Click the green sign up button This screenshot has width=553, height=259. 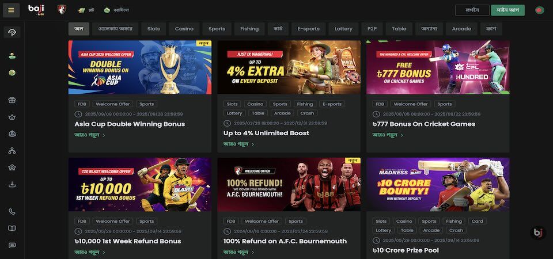coord(507,10)
